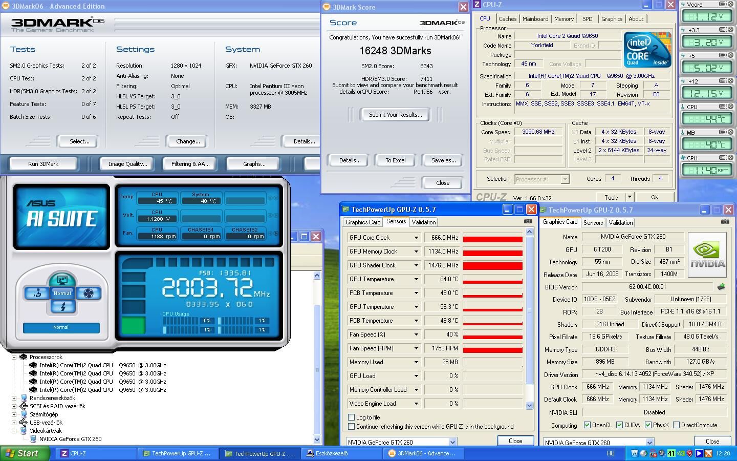This screenshot has height=461, width=737.
Task: Click the AI Suite sleep-mode monitor icon
Action: (62, 280)
